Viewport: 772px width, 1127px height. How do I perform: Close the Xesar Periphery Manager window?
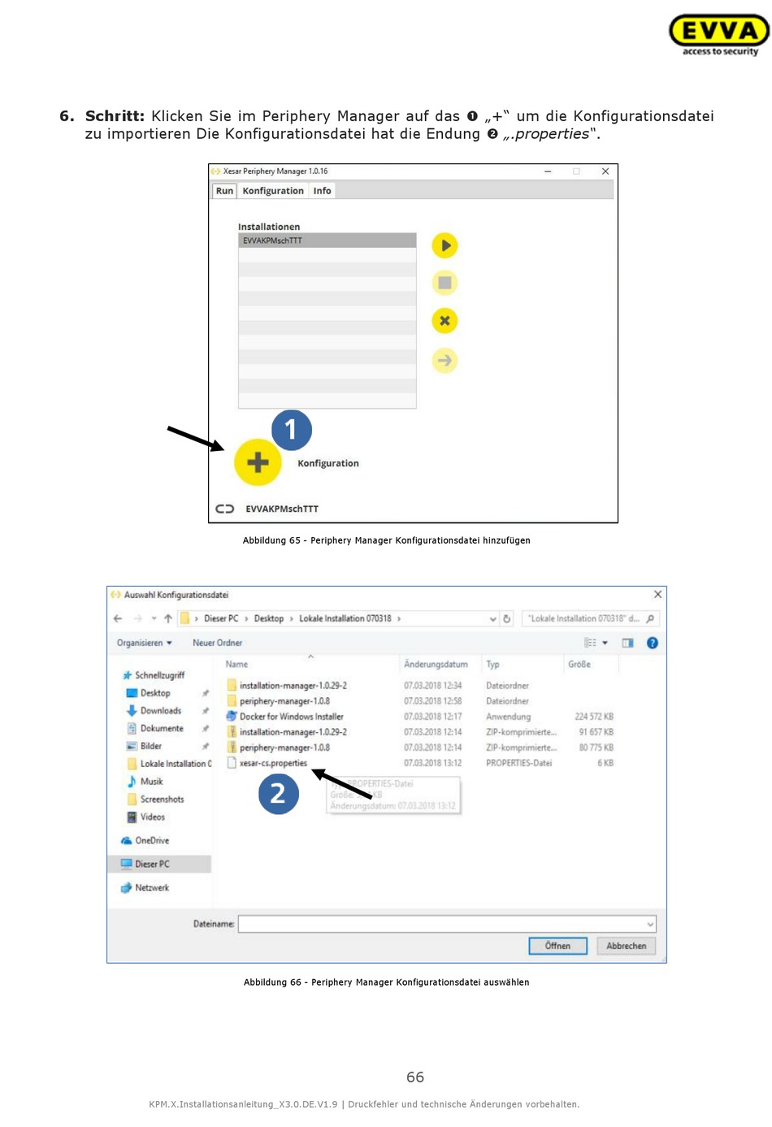[605, 171]
